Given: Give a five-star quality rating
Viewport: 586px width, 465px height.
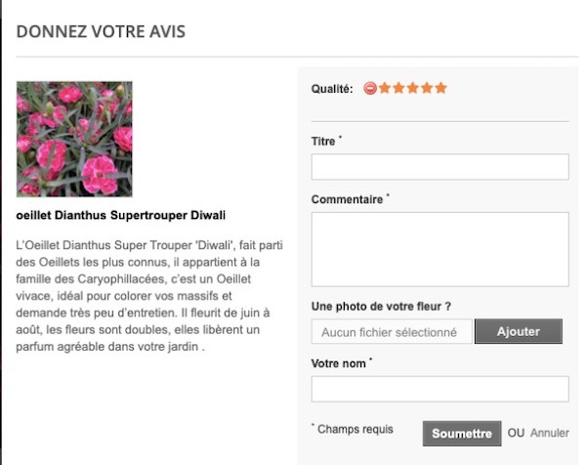Looking at the screenshot, I should tap(441, 88).
